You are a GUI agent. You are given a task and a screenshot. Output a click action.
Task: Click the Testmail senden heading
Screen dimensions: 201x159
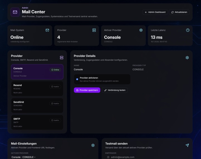(116, 143)
